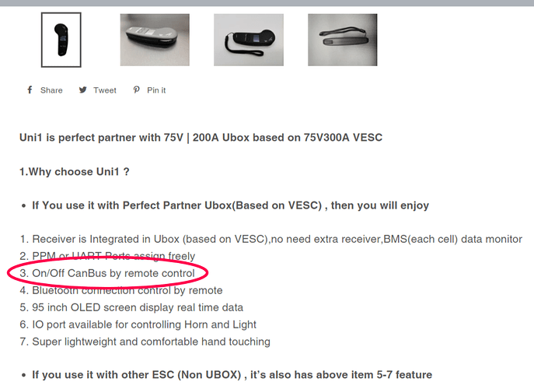Click the Pinterest pin icon
The height and width of the screenshot is (389, 534).
136,90
